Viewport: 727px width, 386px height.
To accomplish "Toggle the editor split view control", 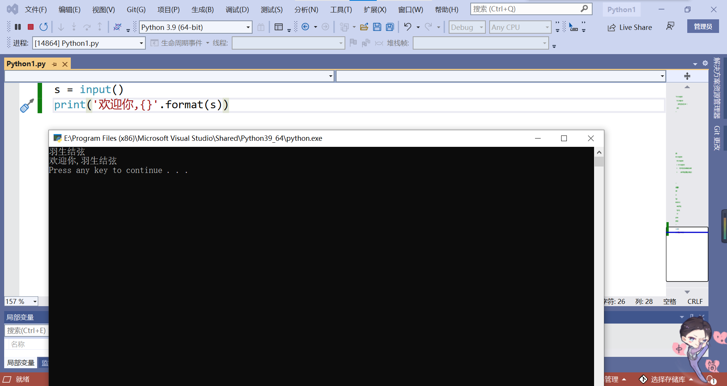I will click(x=686, y=76).
